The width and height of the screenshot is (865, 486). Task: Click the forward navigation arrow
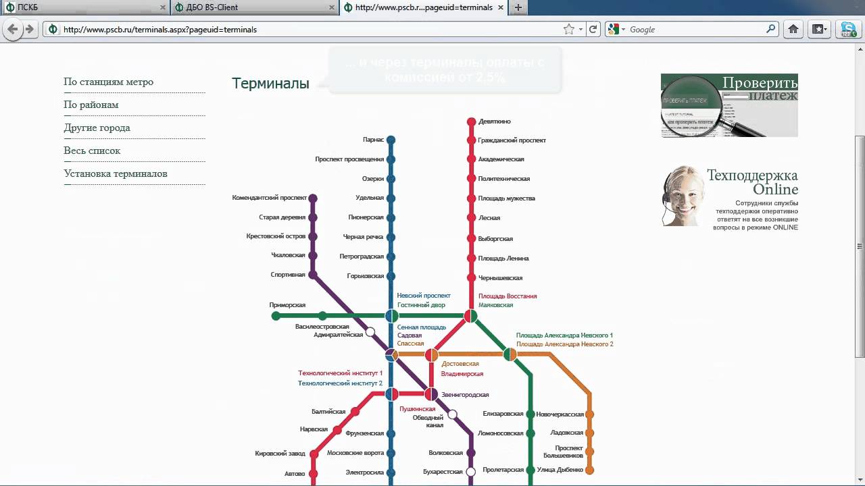point(29,29)
